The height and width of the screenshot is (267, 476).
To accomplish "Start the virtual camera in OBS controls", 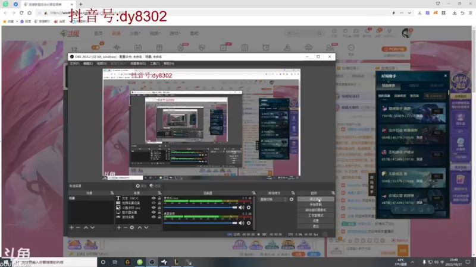I will pos(316,210).
